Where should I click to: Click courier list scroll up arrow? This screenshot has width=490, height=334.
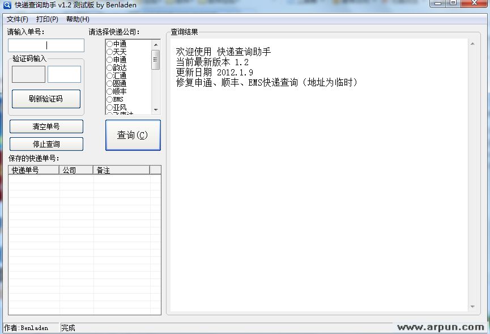tap(156, 45)
